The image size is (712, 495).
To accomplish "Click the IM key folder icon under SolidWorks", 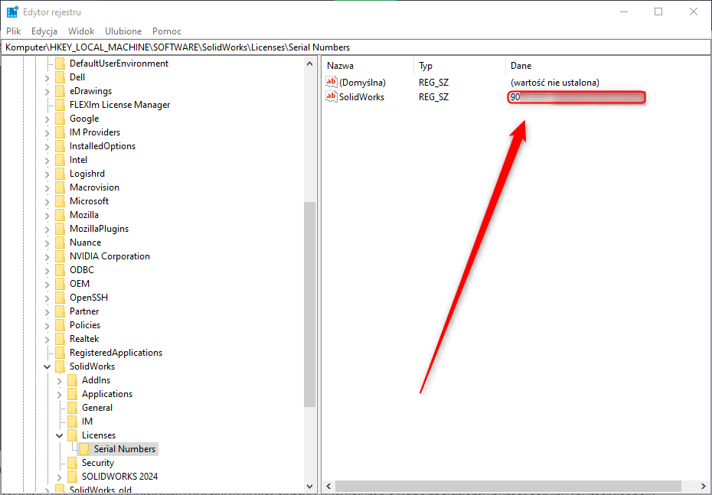I will point(72,422).
